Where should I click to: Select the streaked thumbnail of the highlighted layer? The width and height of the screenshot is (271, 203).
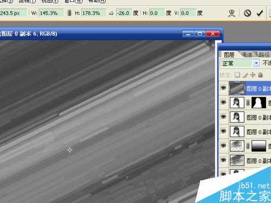point(237,88)
